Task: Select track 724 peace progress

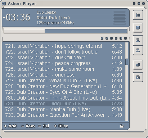Action: click(x=64, y=63)
